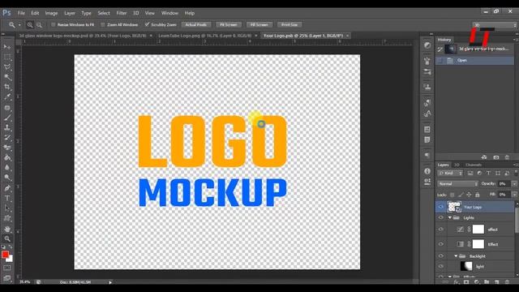The width and height of the screenshot is (519, 292).
Task: Select the Lasso tool
Action: coord(7,67)
